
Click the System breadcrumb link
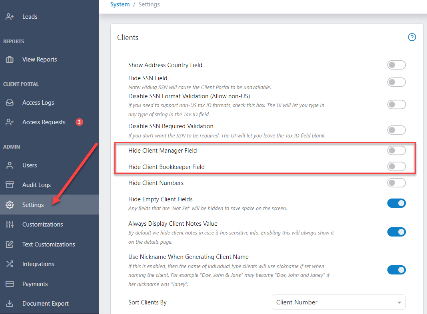coord(120,4)
